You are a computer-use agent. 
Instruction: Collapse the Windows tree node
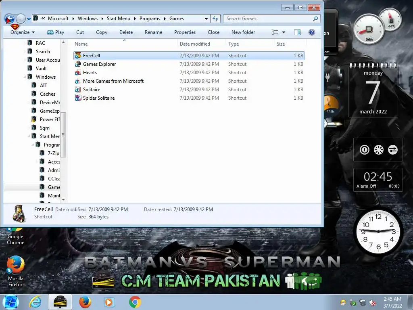click(x=25, y=77)
